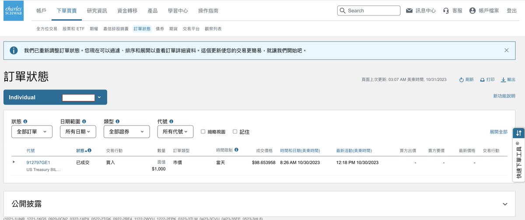525x220 pixels.
Task: Open the 研究資訊 menu
Action: pyautogui.click(x=97, y=10)
